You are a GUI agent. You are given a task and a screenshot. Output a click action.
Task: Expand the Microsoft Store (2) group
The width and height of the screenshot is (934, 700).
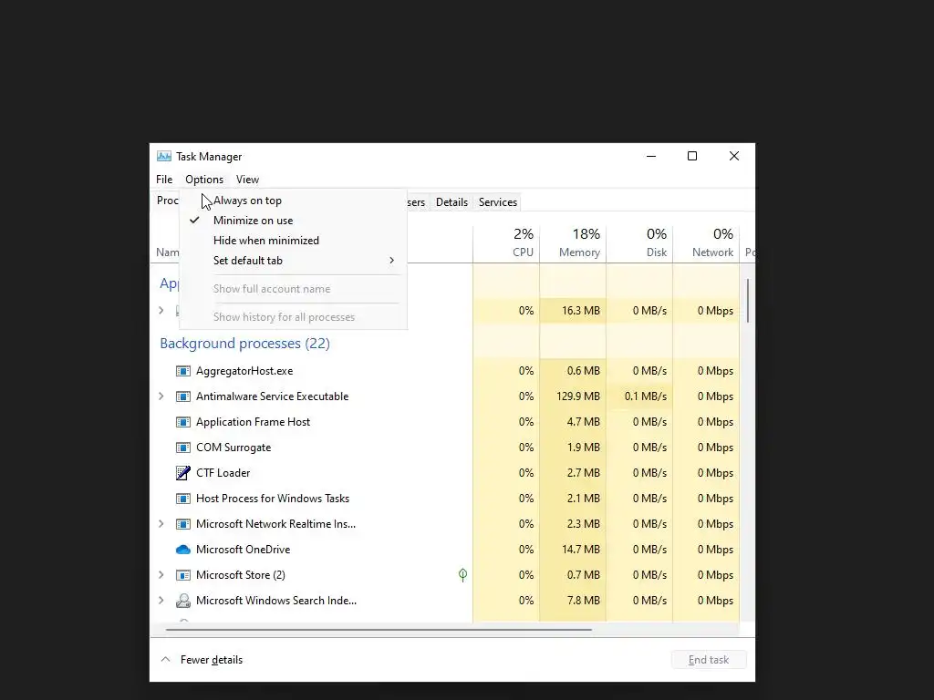click(x=161, y=575)
